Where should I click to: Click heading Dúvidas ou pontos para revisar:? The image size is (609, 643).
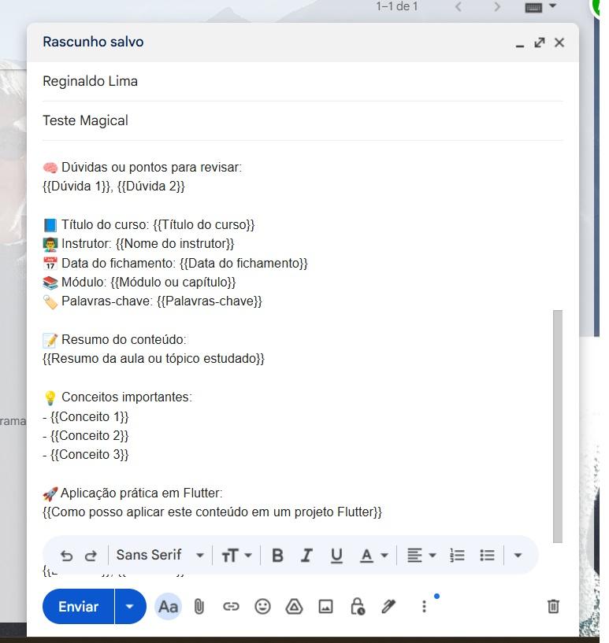(x=152, y=168)
